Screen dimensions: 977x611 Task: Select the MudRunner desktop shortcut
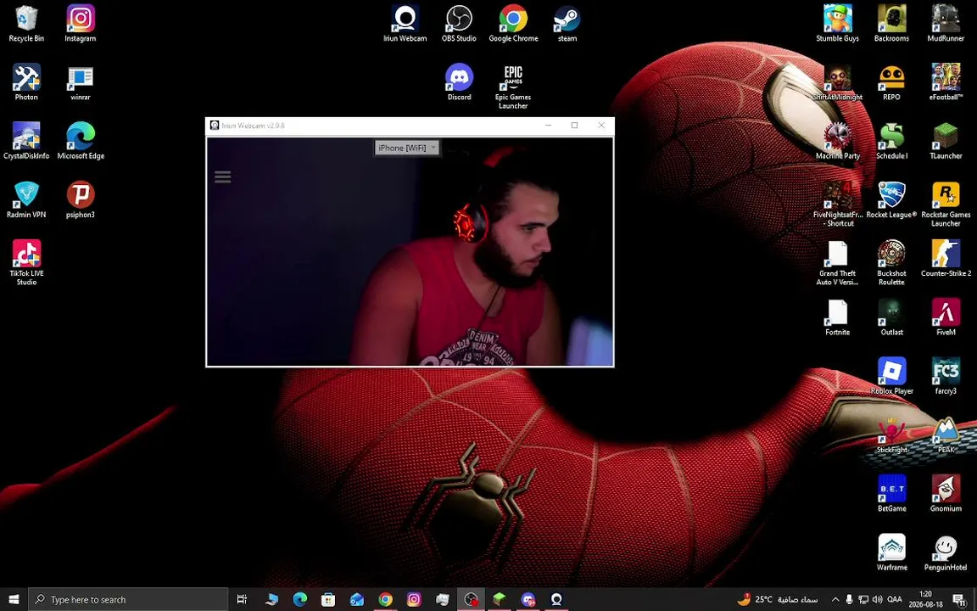(946, 24)
